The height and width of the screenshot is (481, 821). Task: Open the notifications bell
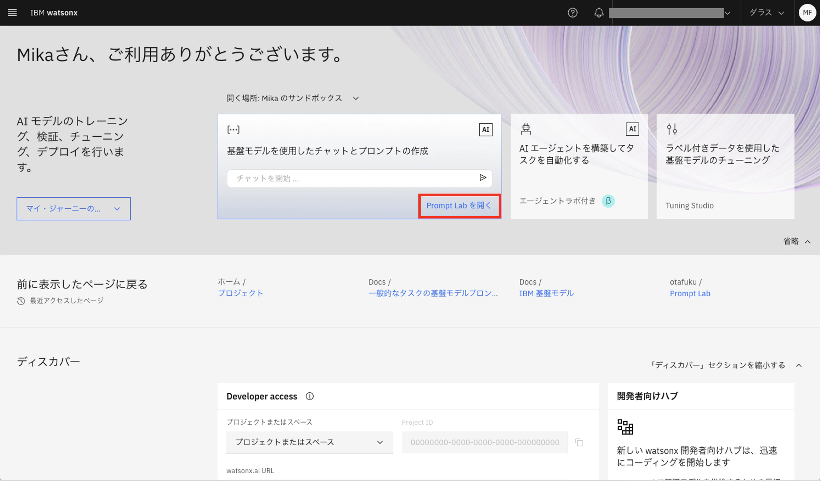tap(598, 13)
